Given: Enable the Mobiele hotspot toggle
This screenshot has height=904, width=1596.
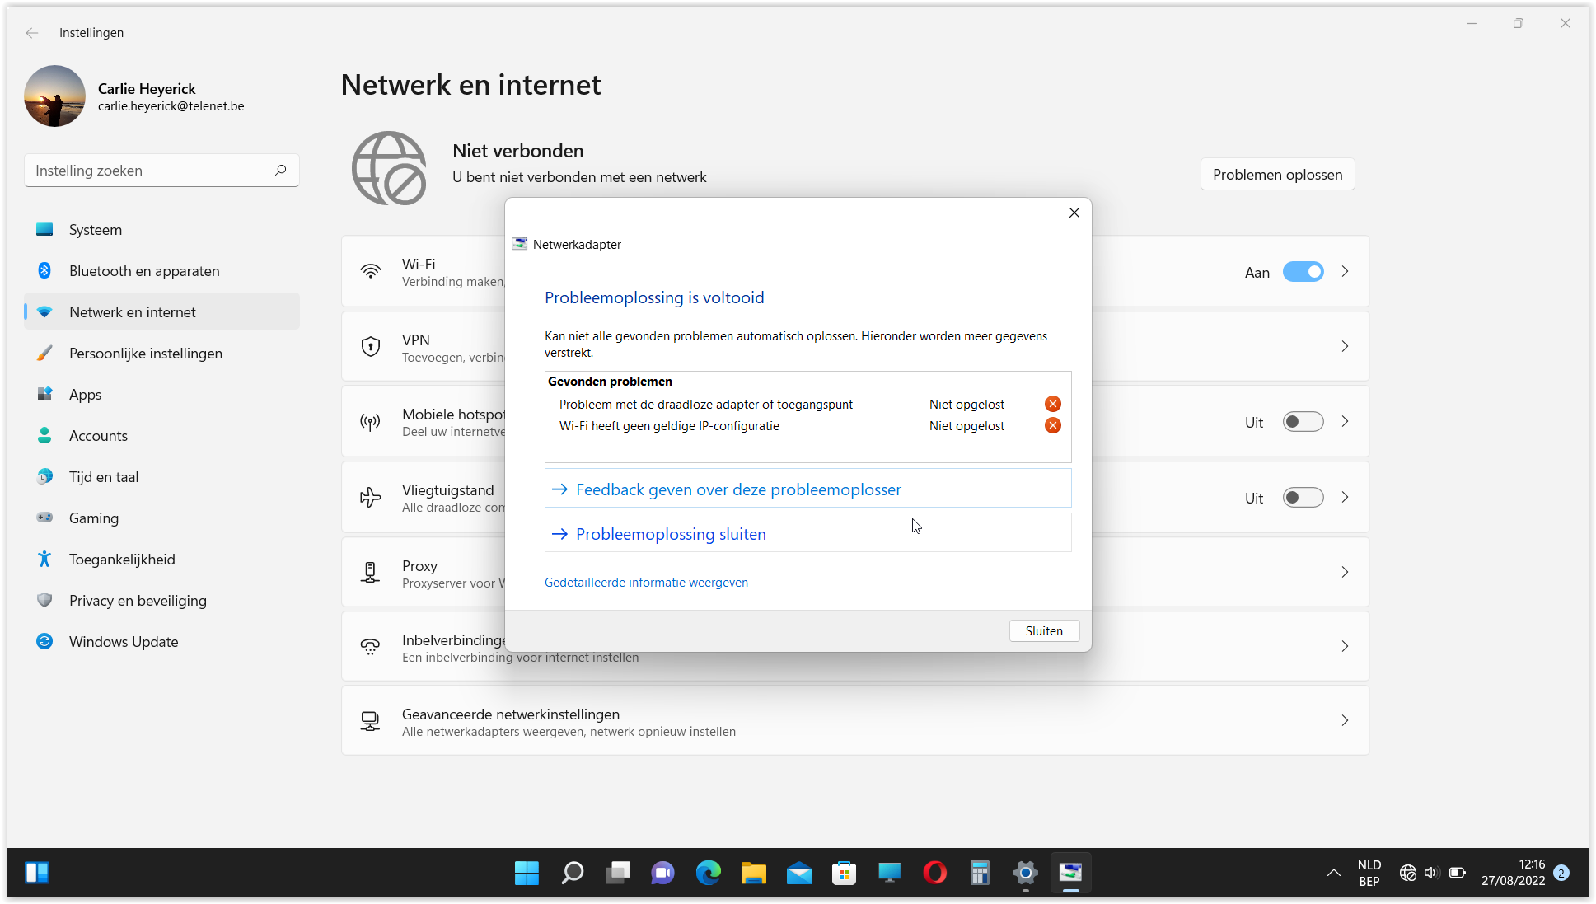Looking at the screenshot, I should click(1303, 421).
